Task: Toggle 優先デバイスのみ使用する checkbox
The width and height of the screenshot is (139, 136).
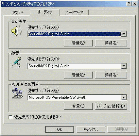Action: click(x=11, y=117)
